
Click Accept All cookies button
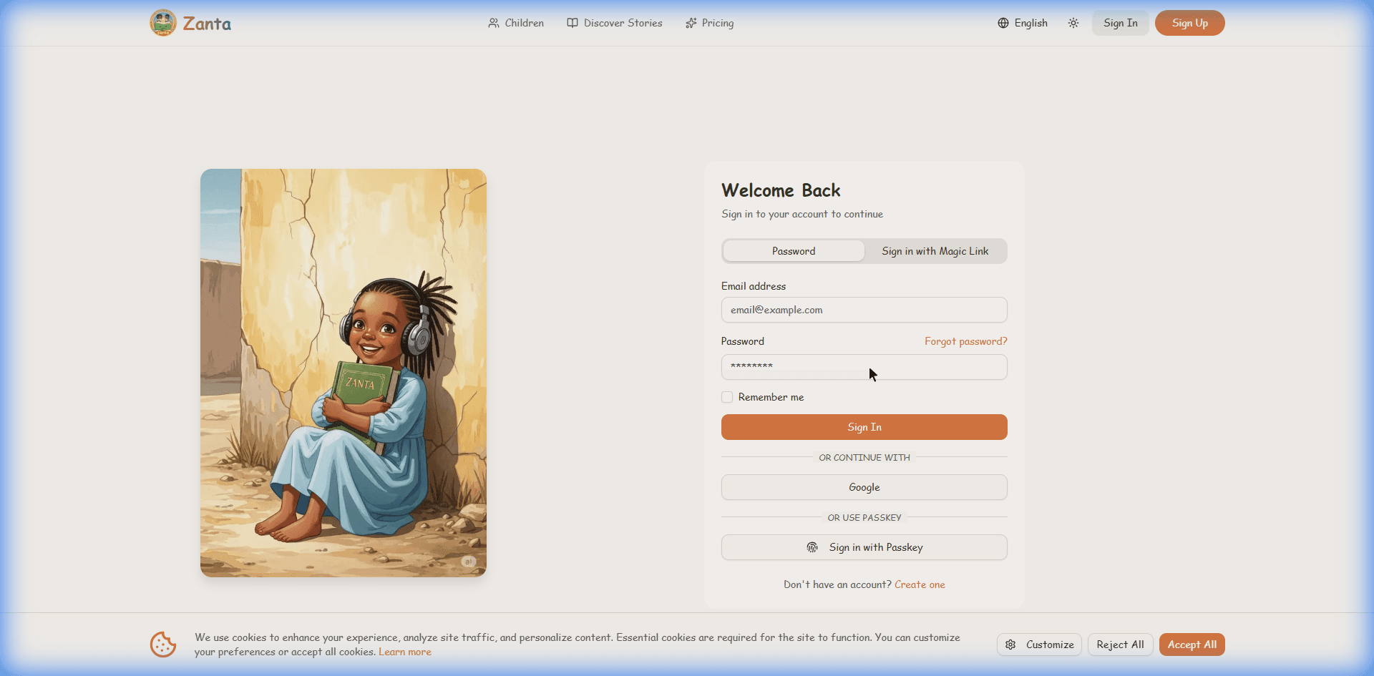(1192, 645)
